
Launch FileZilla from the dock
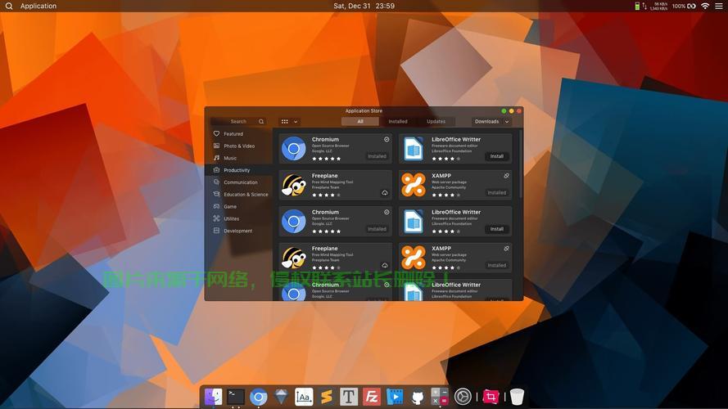372,397
